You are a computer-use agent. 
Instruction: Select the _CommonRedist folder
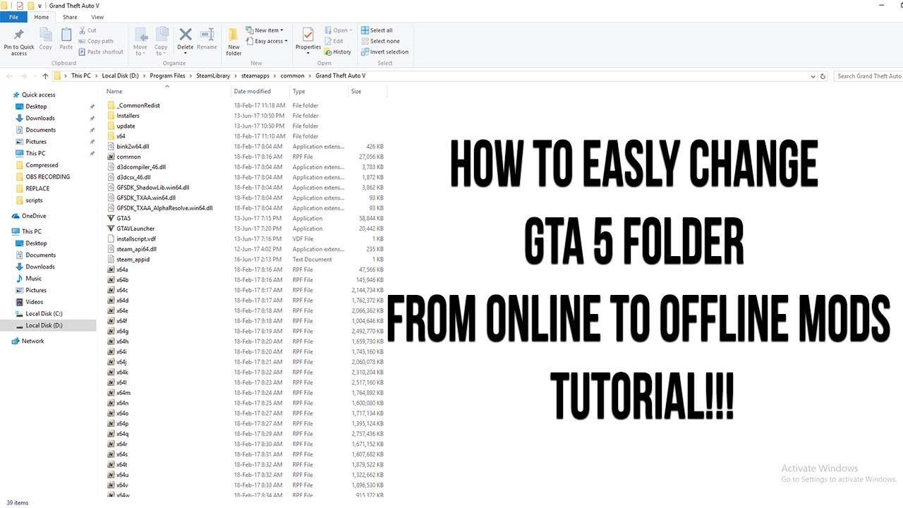pyautogui.click(x=133, y=106)
